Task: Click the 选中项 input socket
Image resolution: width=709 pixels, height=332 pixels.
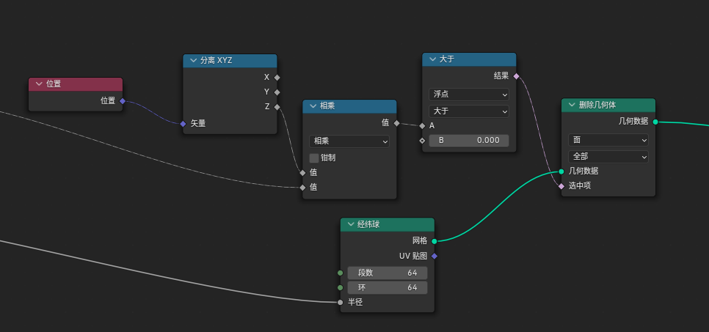Action: tap(561, 186)
